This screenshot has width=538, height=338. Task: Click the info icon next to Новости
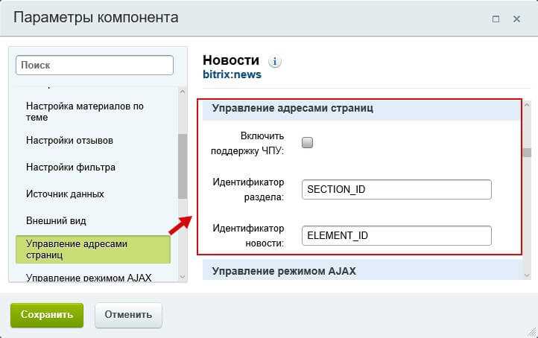tap(274, 62)
